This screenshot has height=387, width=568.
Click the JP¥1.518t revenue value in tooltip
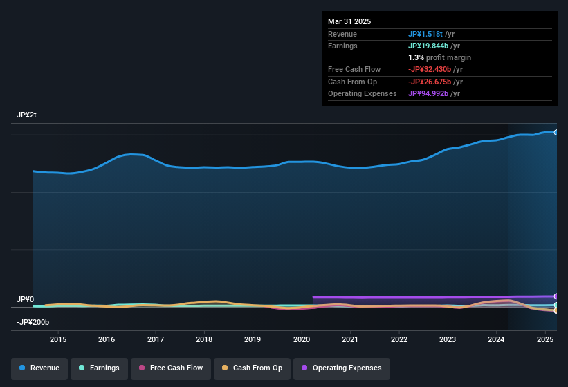point(425,34)
